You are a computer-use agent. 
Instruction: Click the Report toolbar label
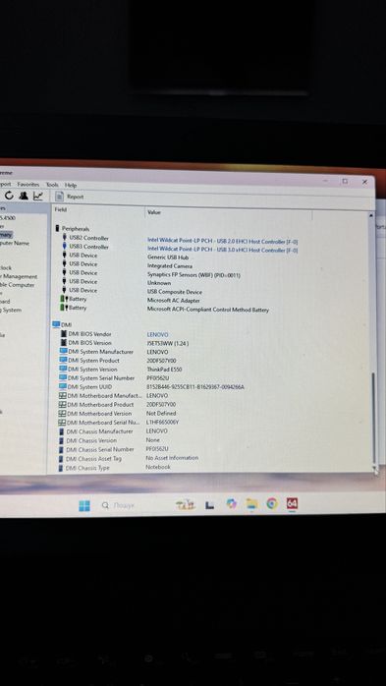(76, 197)
